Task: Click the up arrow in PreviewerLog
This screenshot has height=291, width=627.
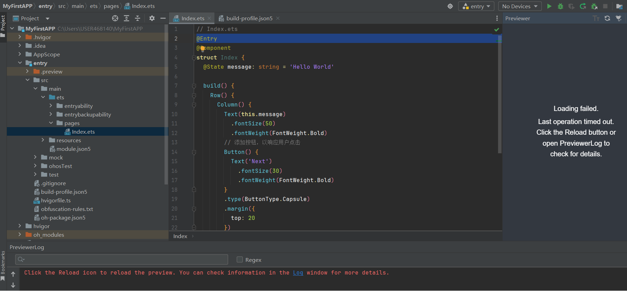Action: tap(13, 274)
